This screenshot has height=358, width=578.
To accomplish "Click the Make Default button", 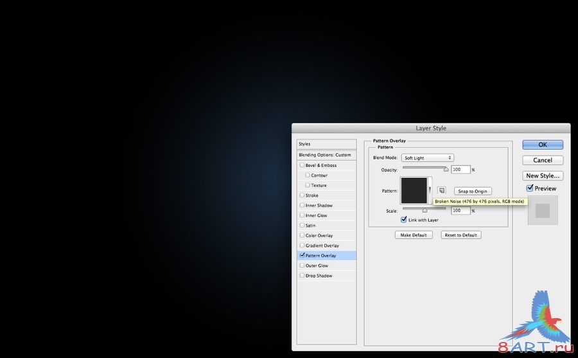I will tap(414, 235).
